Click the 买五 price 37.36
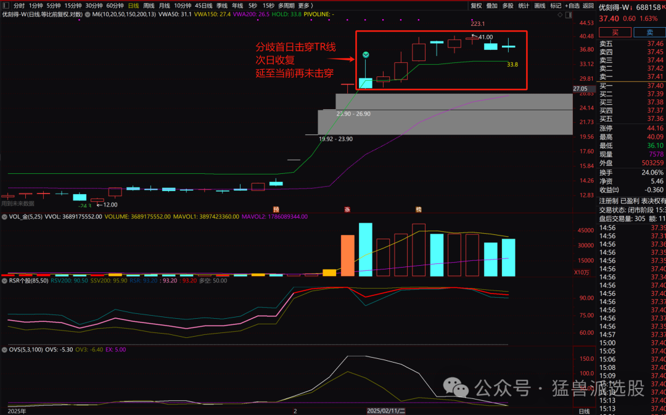666x415 pixels. 656,119
